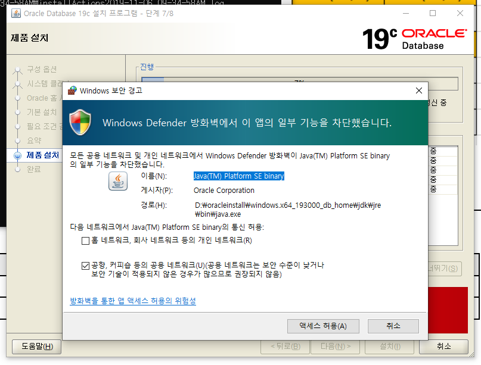Enable private network checkbox (홈 네트워크, 회사 네트워크)
This screenshot has width=481, height=365.
[x=85, y=241]
